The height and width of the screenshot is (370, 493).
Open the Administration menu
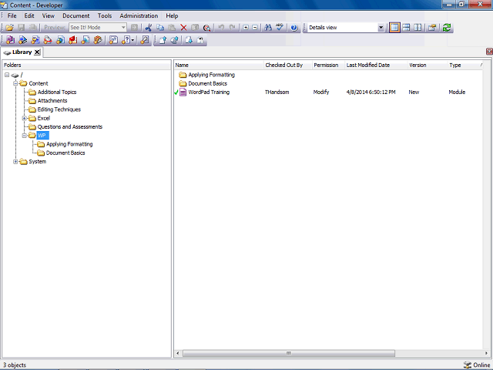[139, 15]
